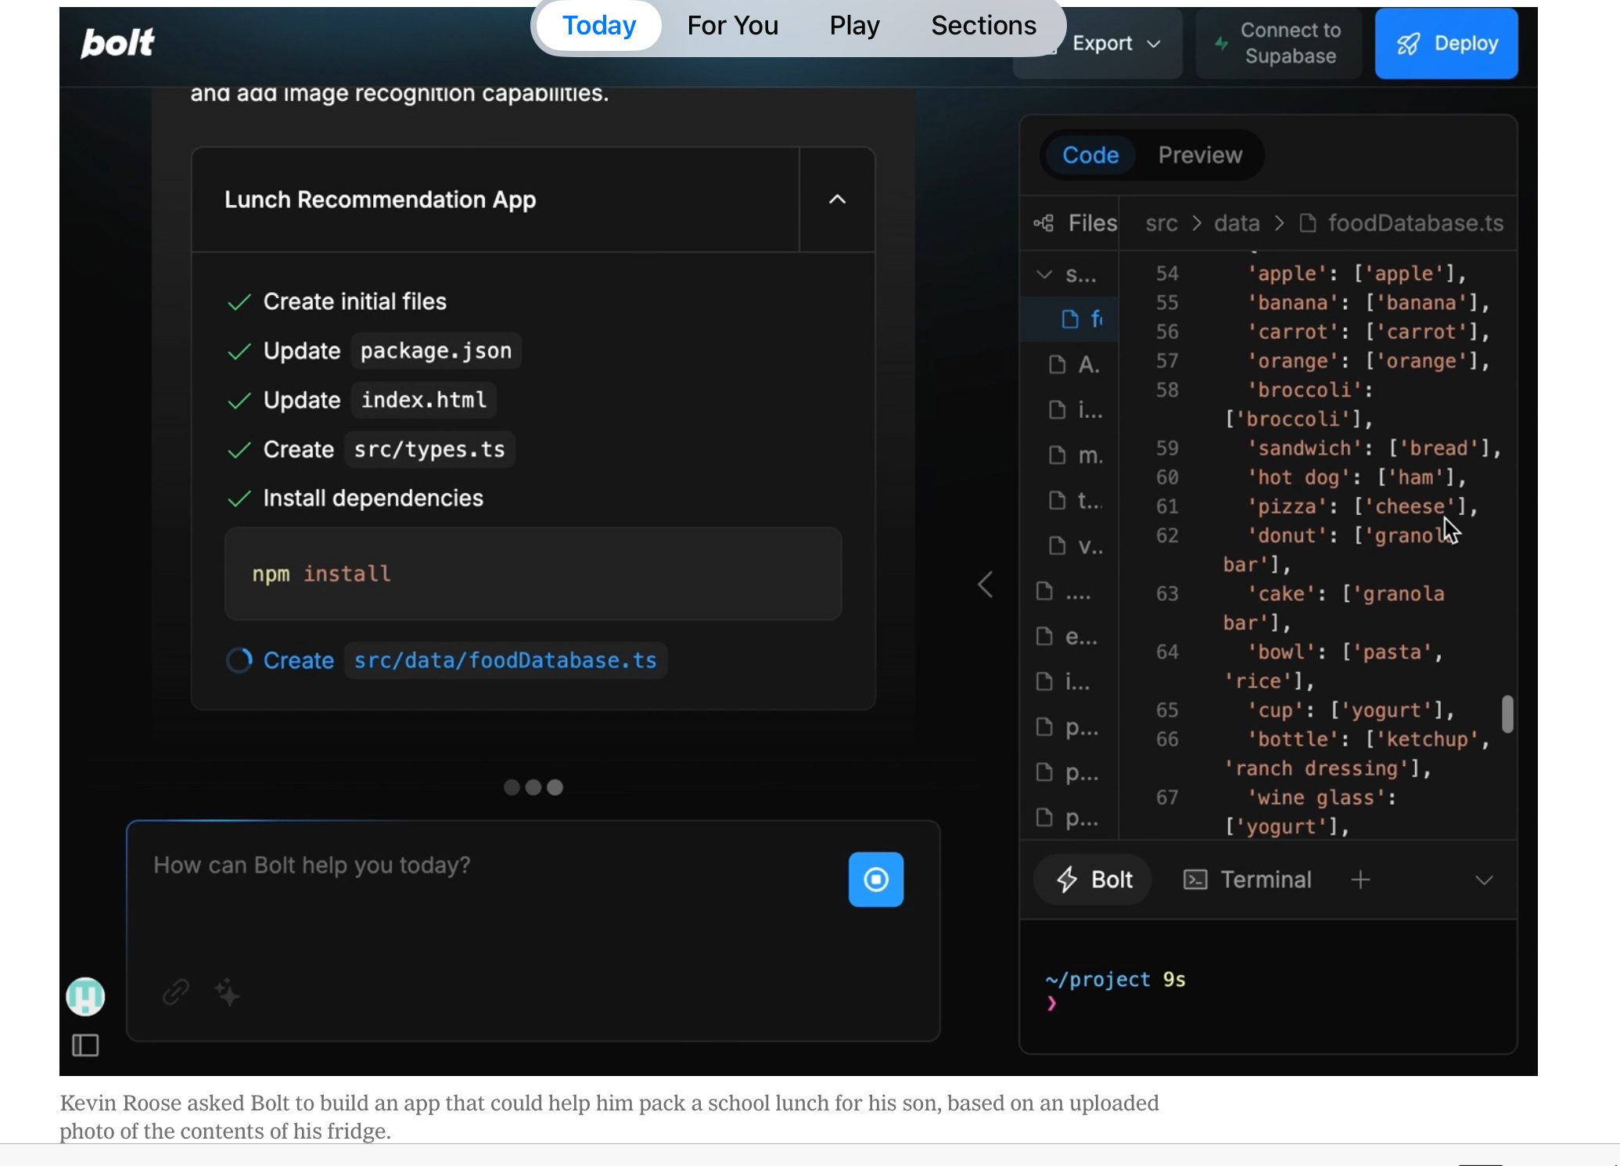Click the stop generation button
The width and height of the screenshot is (1620, 1166).
coord(875,880)
